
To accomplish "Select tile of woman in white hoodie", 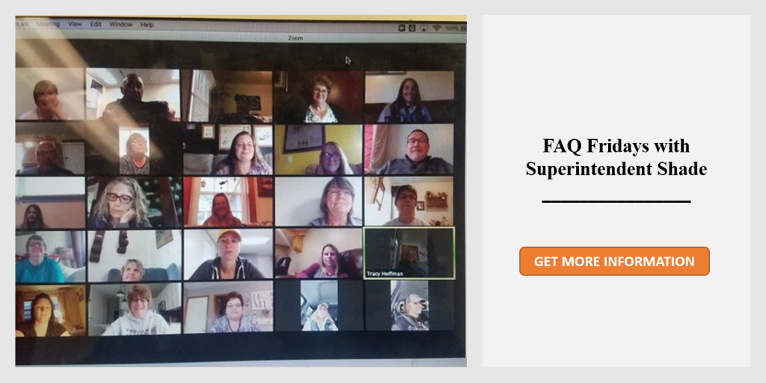I will 135,310.
